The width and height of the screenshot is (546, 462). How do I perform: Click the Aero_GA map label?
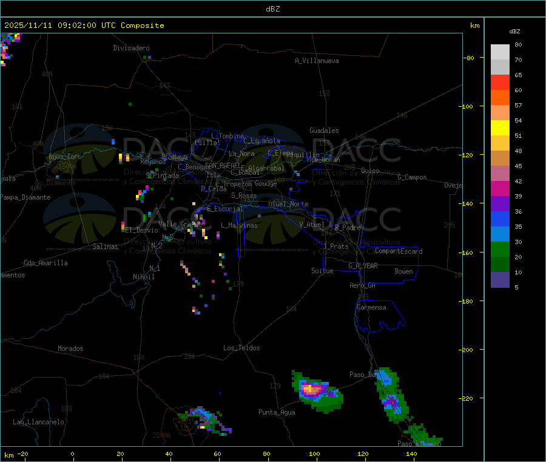(x=363, y=285)
